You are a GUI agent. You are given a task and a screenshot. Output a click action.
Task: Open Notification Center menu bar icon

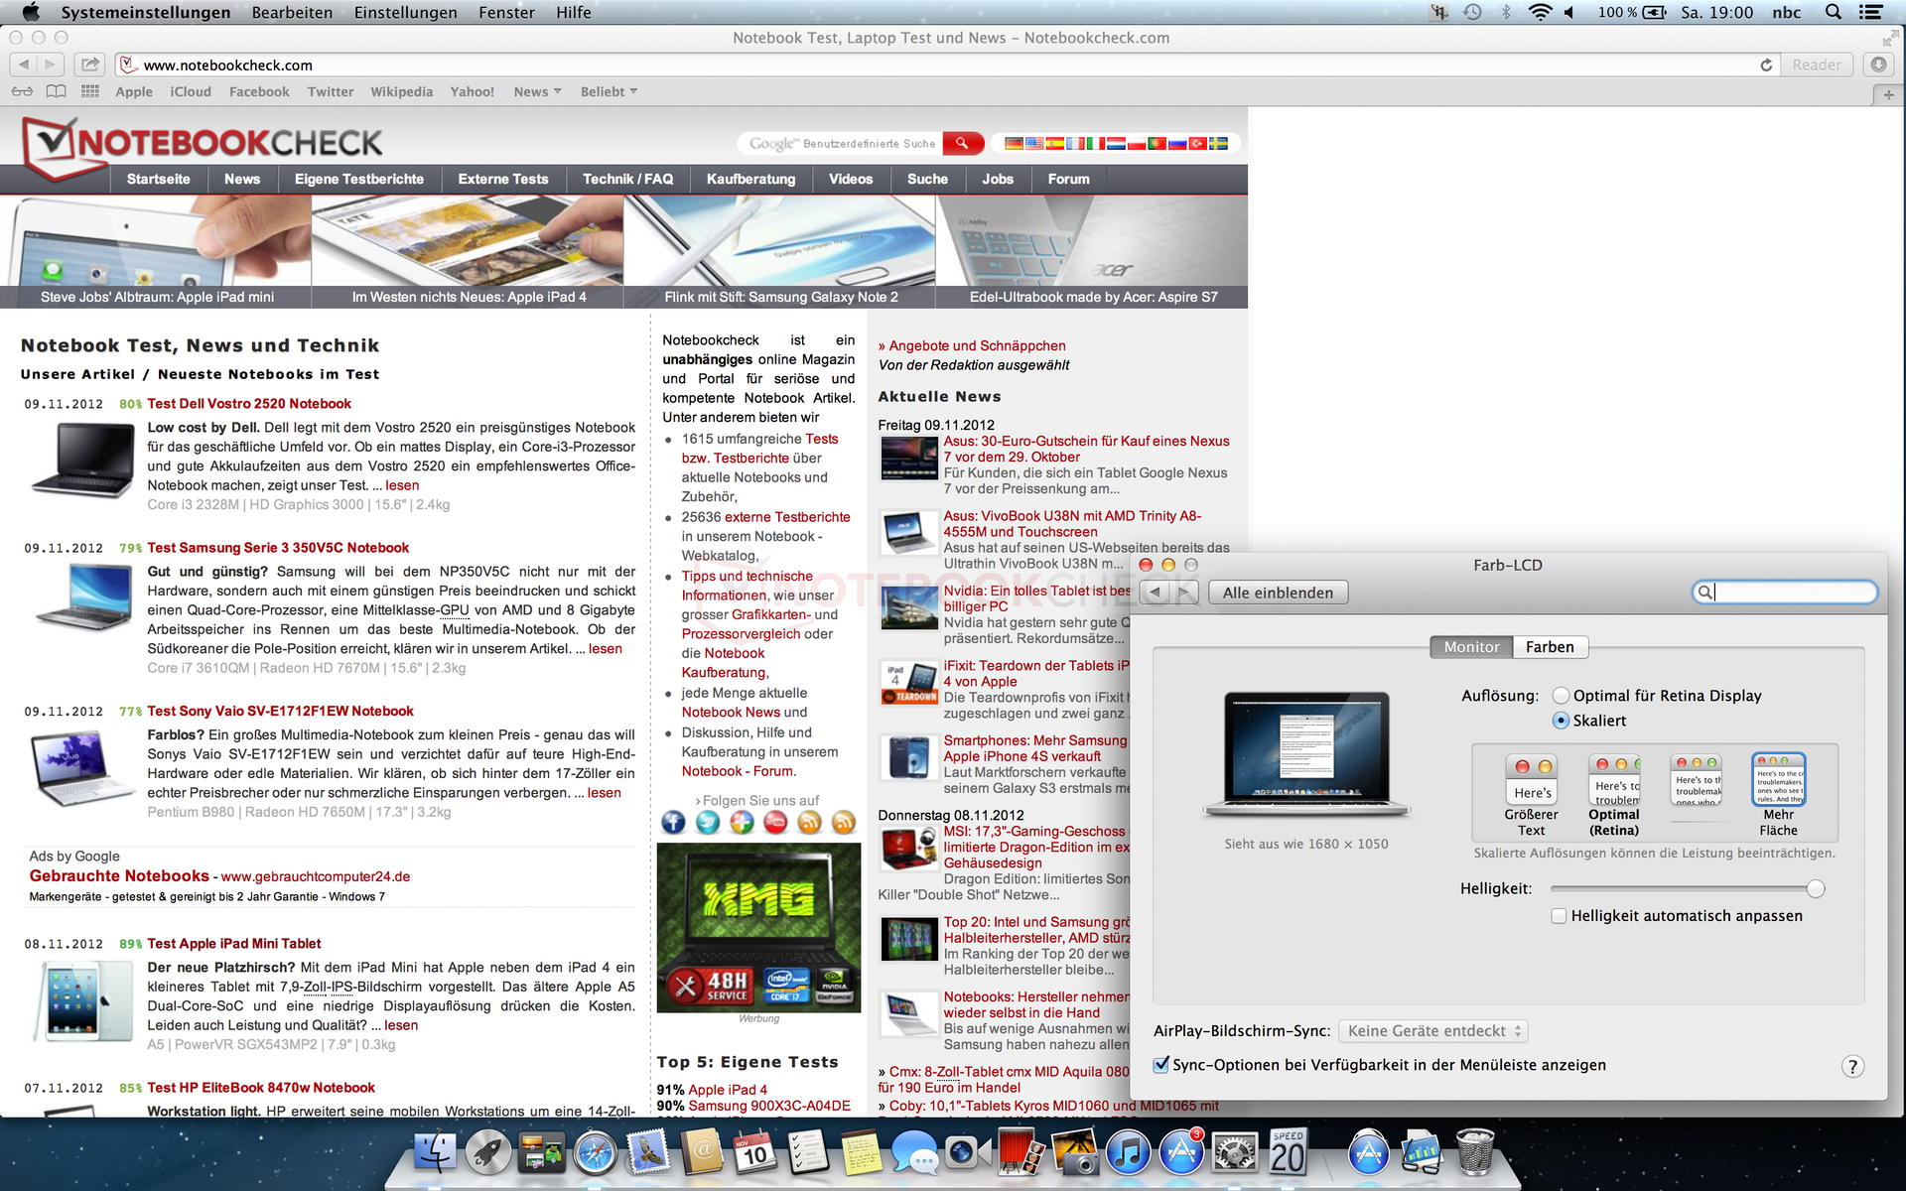point(1870,12)
